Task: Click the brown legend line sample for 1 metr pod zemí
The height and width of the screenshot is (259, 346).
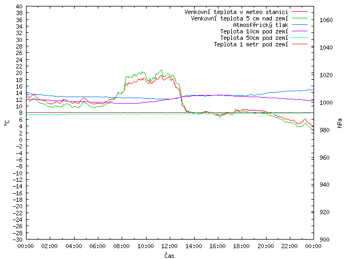Action: point(300,44)
